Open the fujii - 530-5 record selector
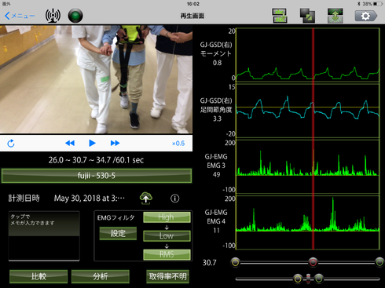The image size is (385, 288). (x=97, y=176)
